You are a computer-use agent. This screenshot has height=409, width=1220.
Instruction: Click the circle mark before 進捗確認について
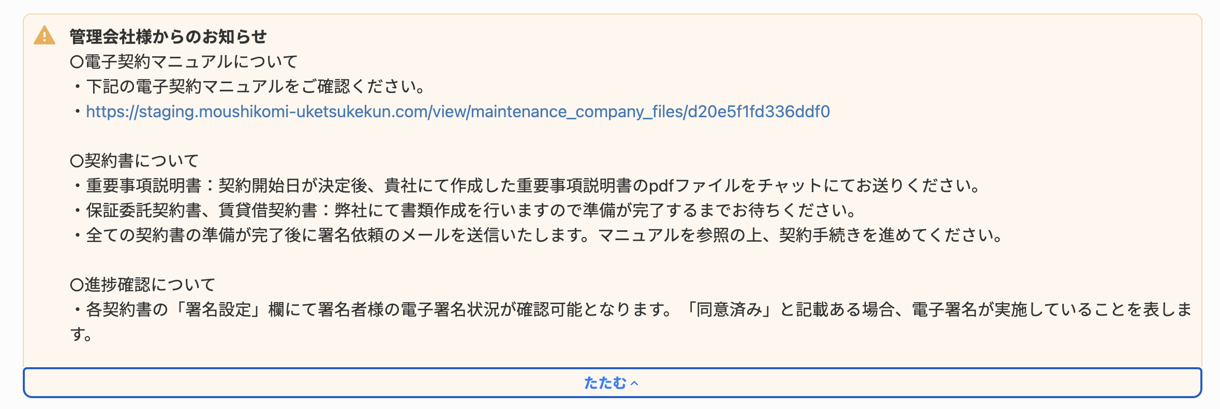[x=77, y=286]
